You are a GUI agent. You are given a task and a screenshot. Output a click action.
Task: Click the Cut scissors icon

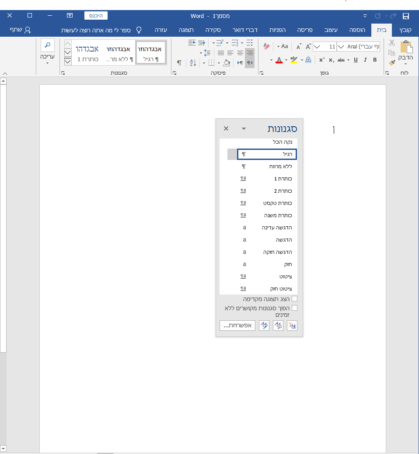click(392, 43)
